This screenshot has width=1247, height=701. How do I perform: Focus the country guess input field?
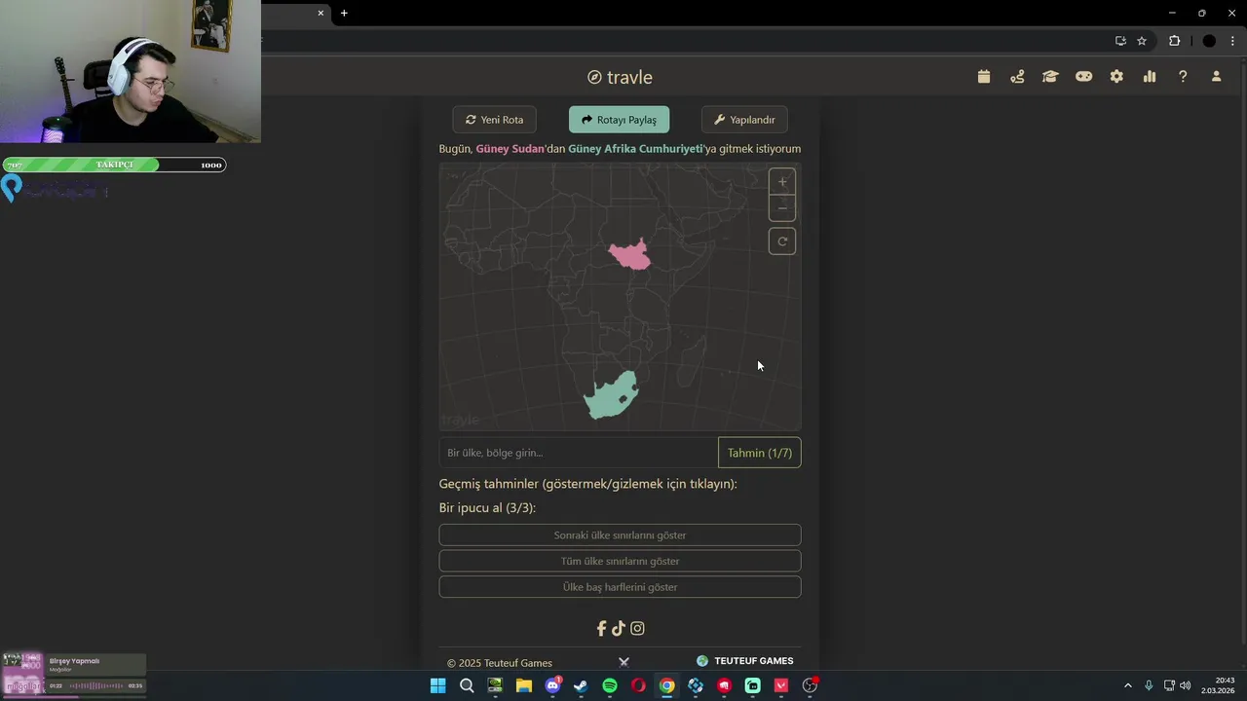[x=579, y=453]
